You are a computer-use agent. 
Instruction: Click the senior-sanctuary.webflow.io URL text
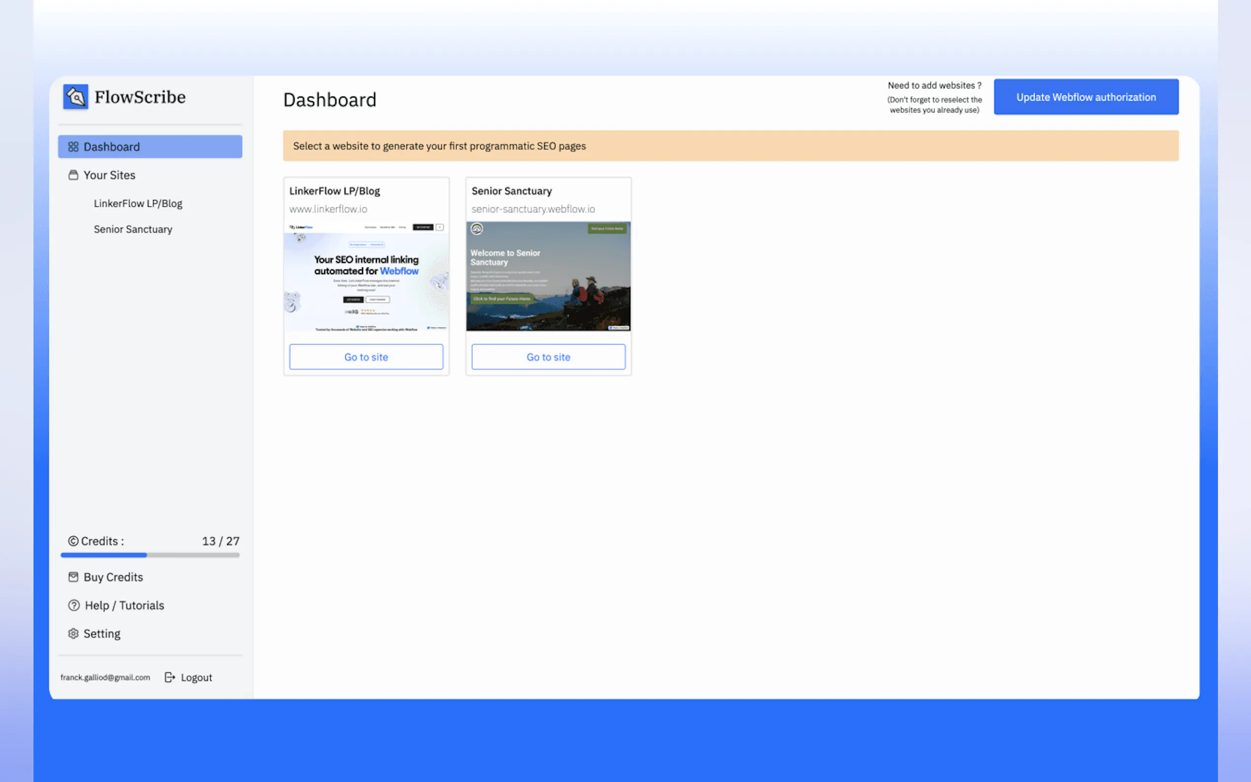533,209
